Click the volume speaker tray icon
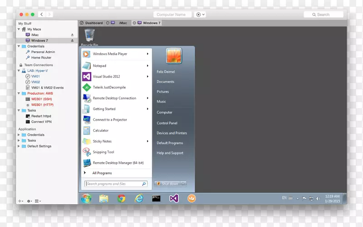This screenshot has height=227, width=363. click(319, 198)
